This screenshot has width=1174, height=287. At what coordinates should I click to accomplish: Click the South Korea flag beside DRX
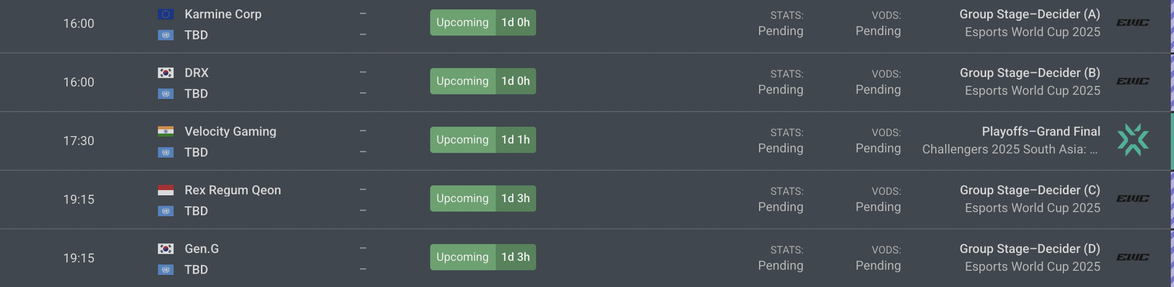point(166,73)
